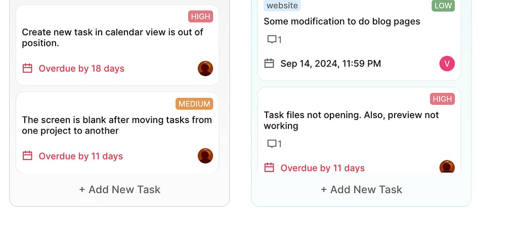Click the MEDIUM priority badge

pyautogui.click(x=194, y=104)
